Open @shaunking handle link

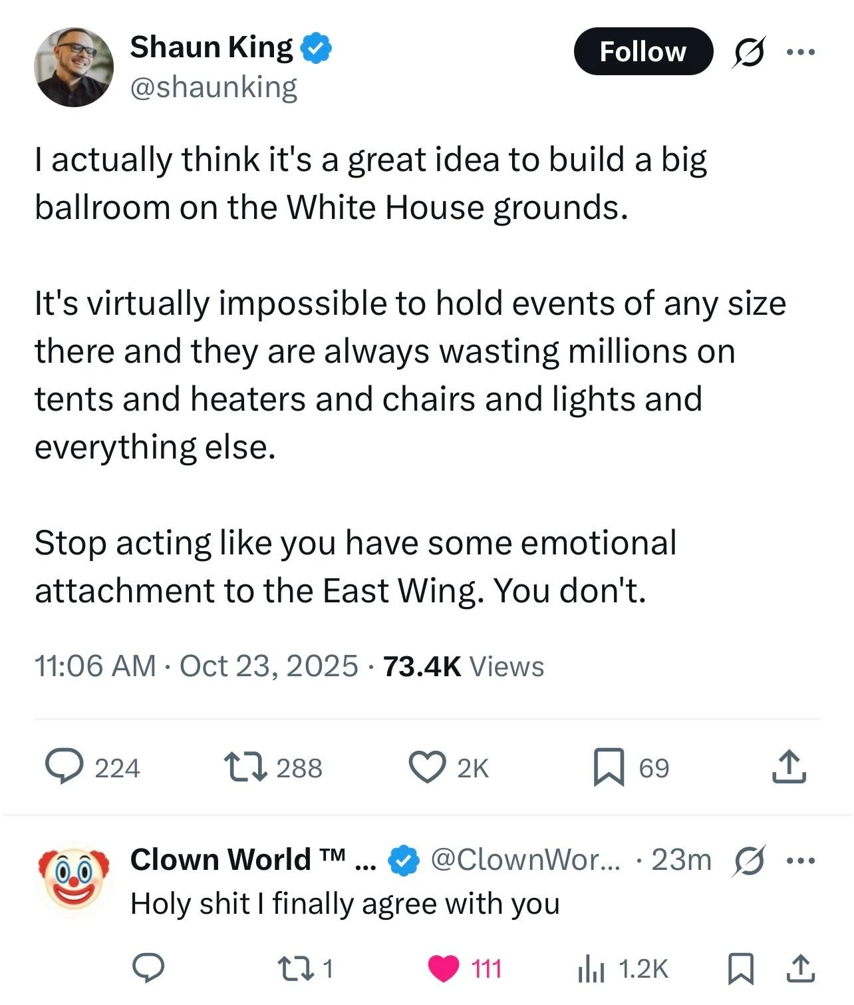pyautogui.click(x=213, y=87)
